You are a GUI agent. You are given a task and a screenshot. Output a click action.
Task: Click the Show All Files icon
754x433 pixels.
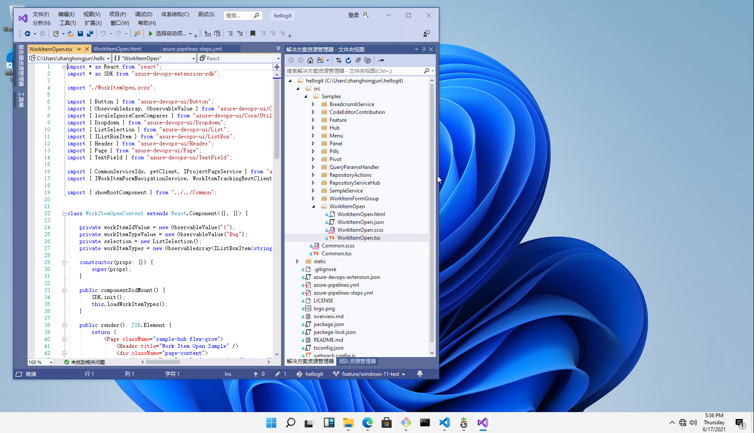(x=368, y=60)
